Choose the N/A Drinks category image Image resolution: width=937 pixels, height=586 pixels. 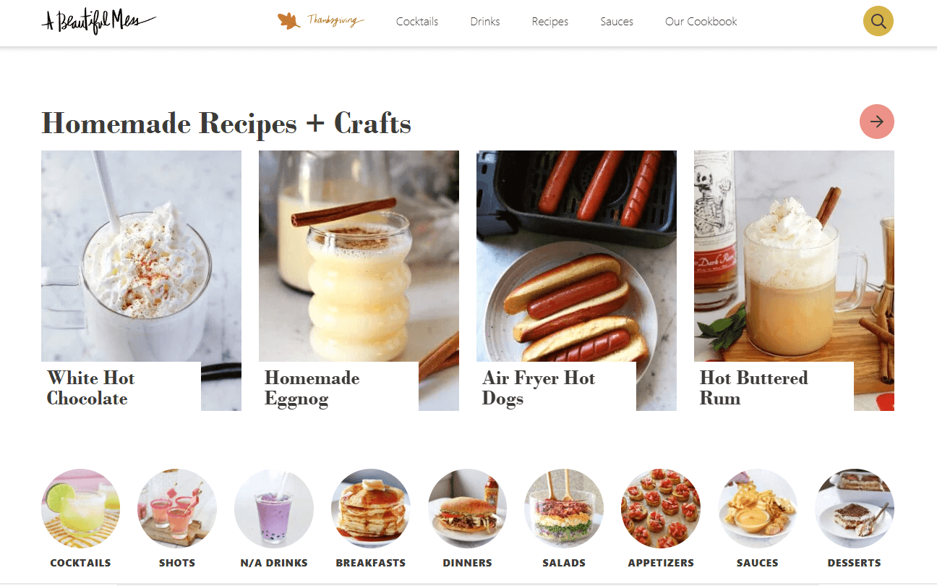(x=274, y=509)
